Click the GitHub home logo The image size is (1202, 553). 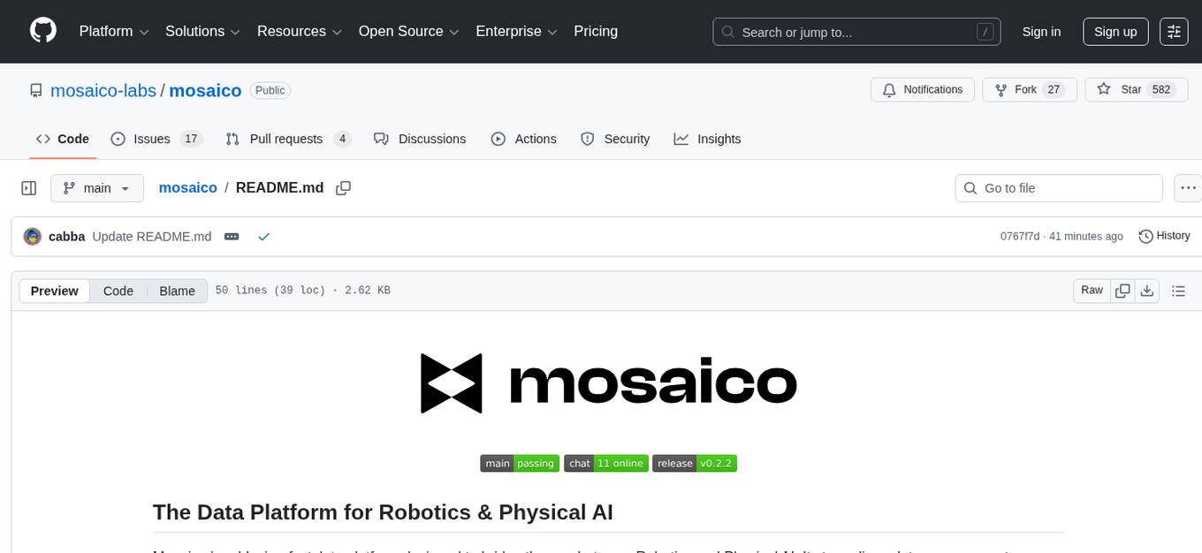[42, 31]
